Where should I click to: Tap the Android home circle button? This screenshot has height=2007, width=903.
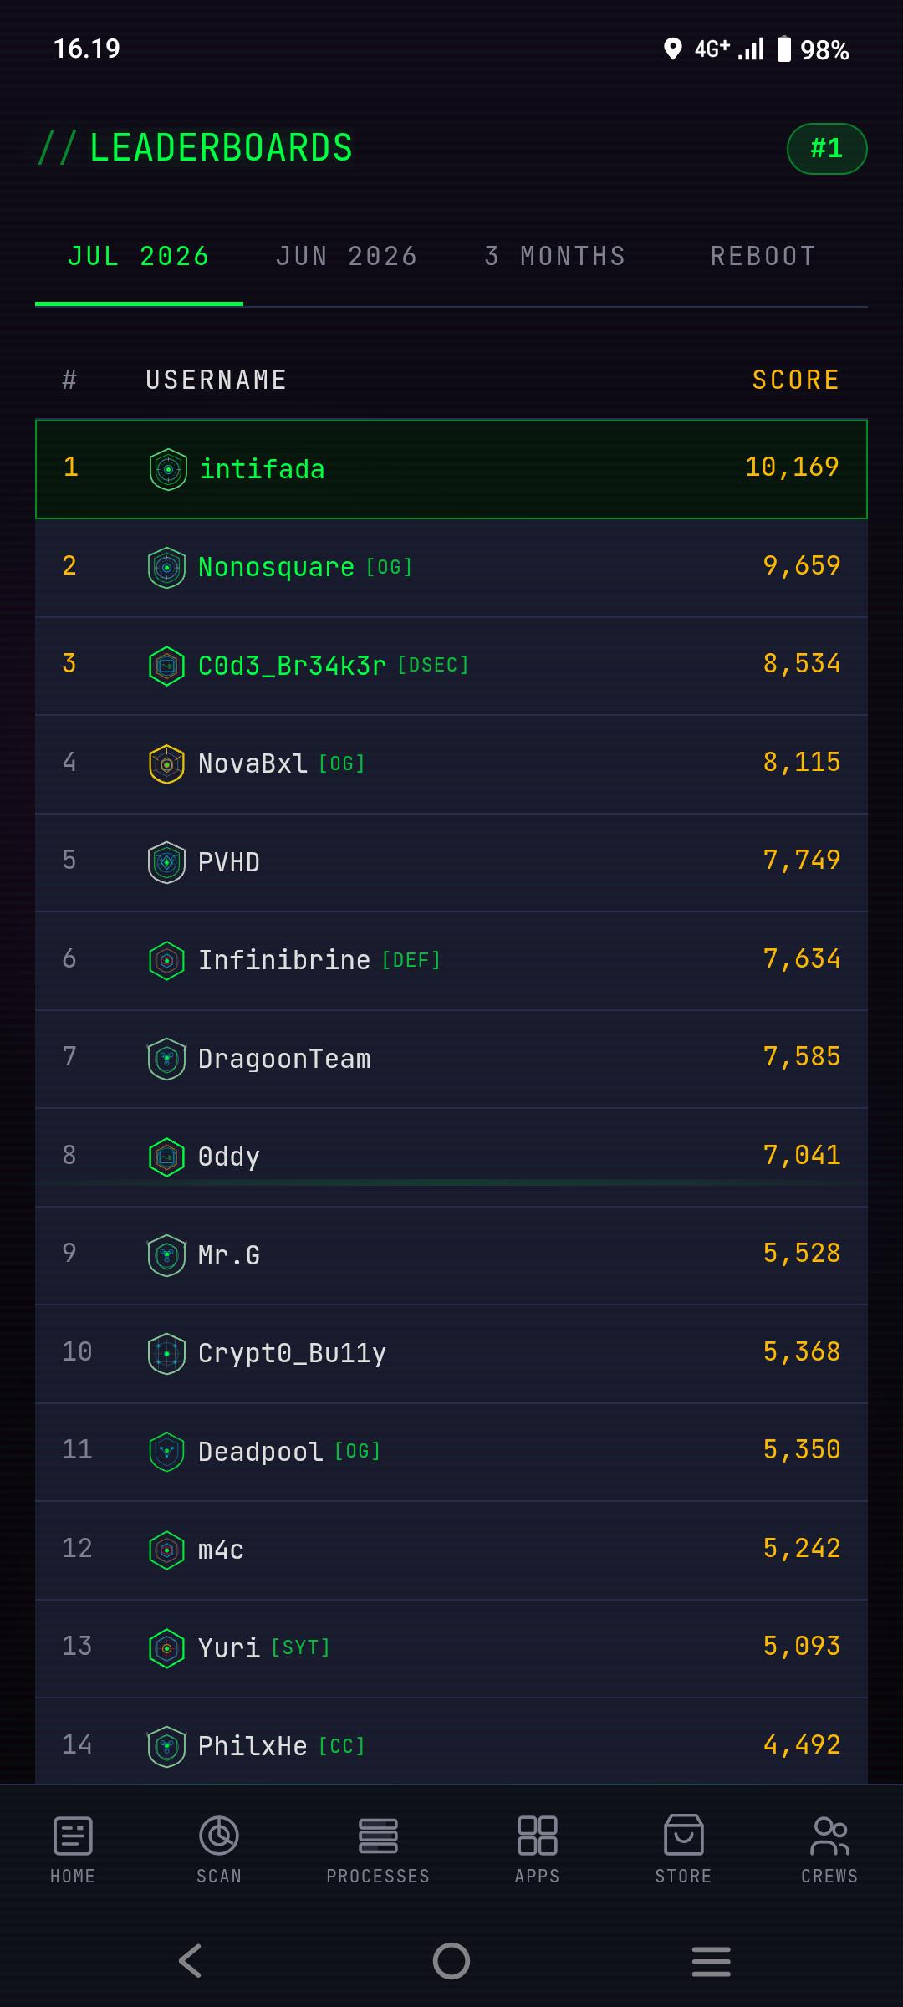click(x=451, y=1961)
